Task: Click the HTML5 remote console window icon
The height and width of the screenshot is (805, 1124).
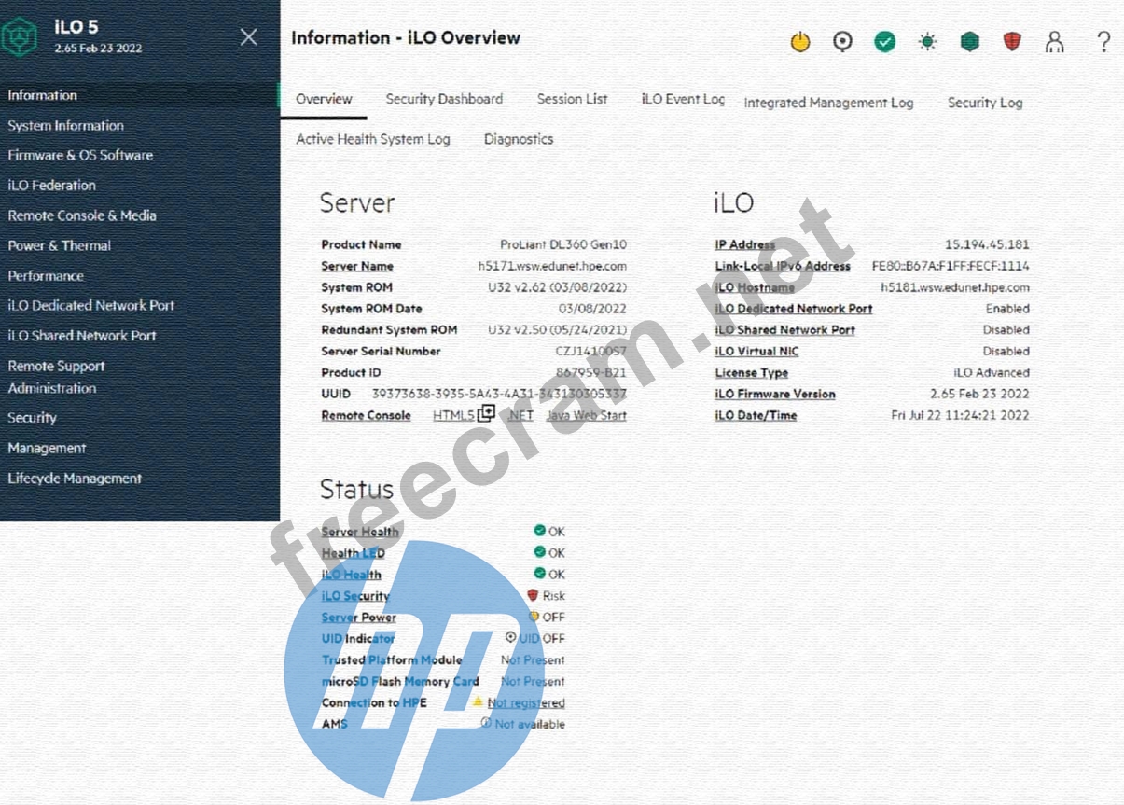Action: tap(486, 414)
